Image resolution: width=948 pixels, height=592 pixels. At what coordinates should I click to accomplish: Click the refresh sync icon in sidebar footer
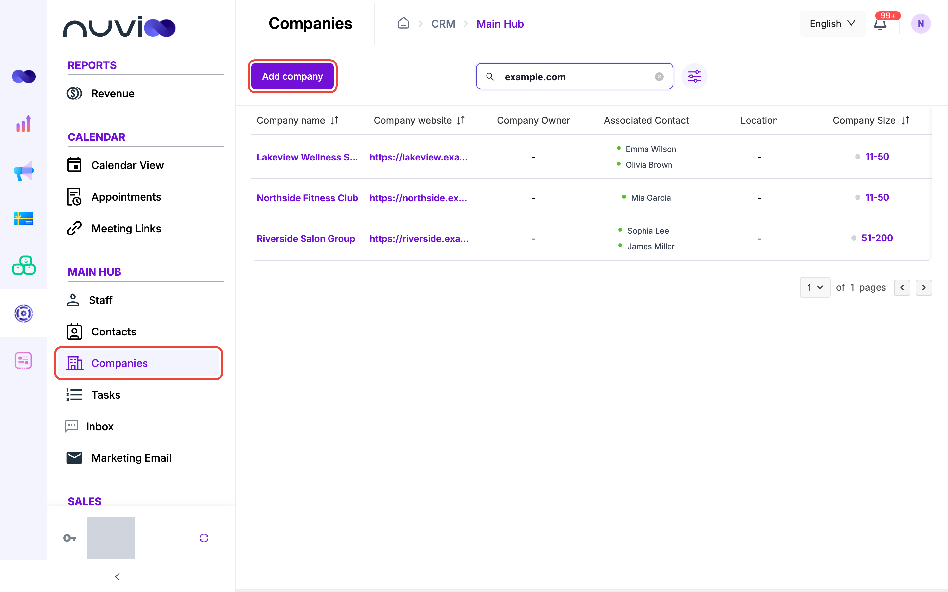tap(204, 538)
